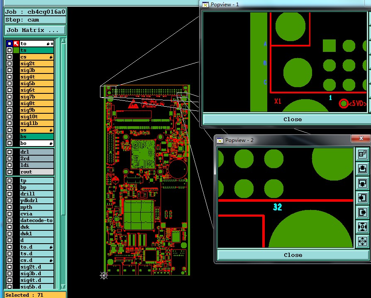Select the datecode-to layer name

(37, 220)
